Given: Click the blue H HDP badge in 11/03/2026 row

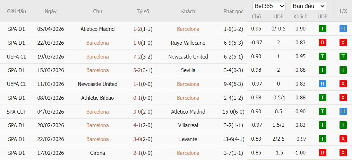Looking at the screenshot, I should pyautogui.click(x=323, y=84).
